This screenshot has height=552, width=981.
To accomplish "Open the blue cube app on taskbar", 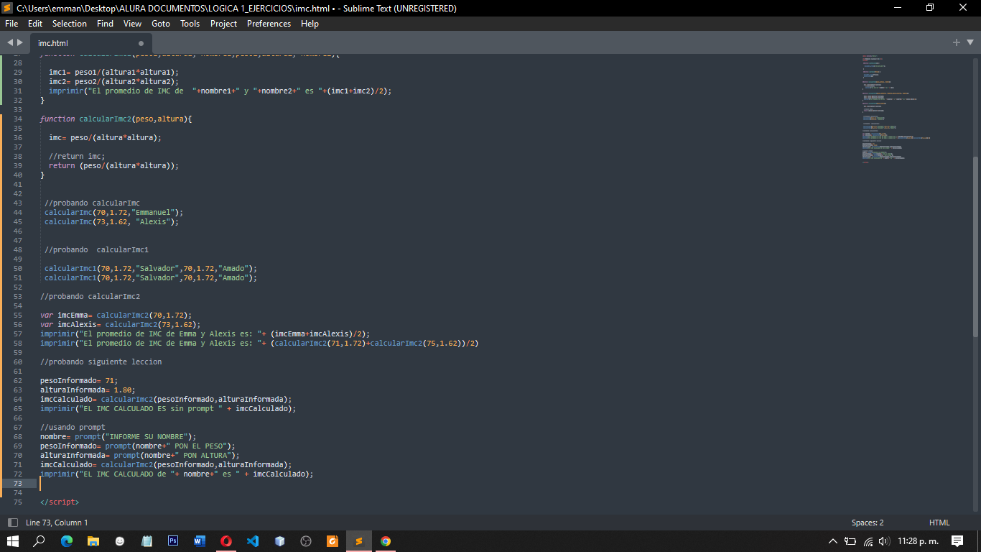I will click(279, 541).
